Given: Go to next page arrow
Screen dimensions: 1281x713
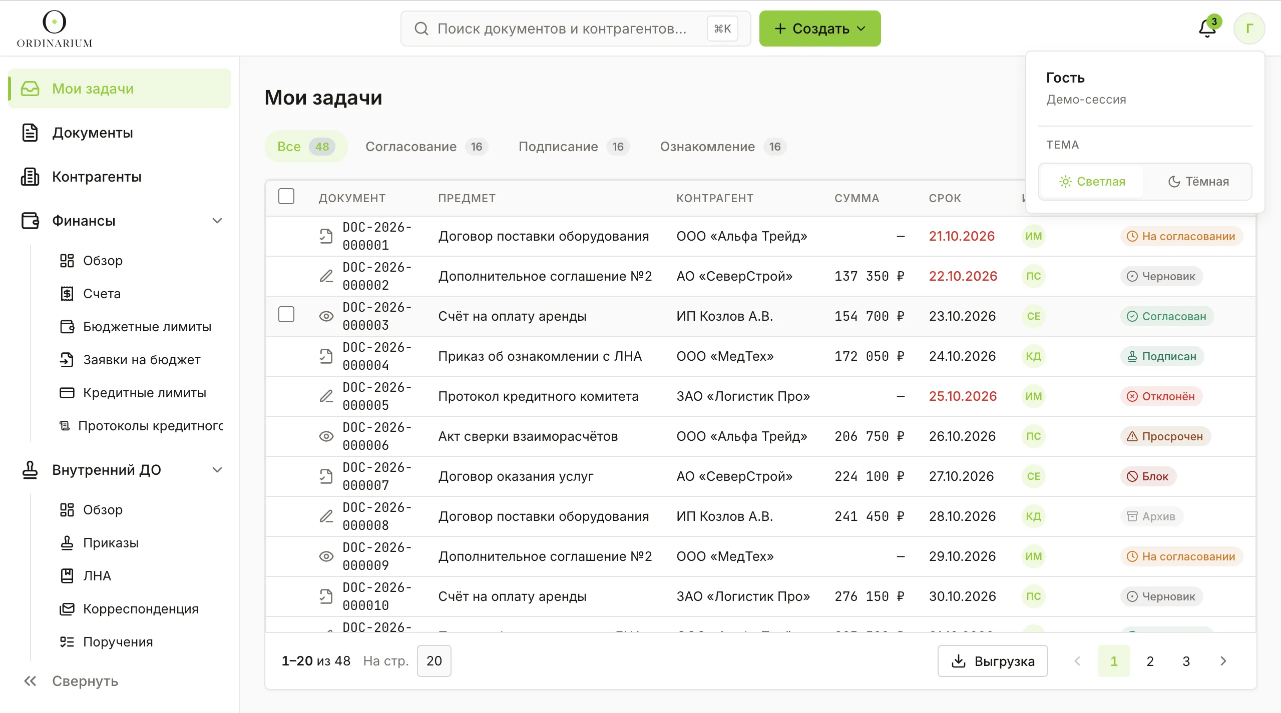Looking at the screenshot, I should coord(1223,661).
